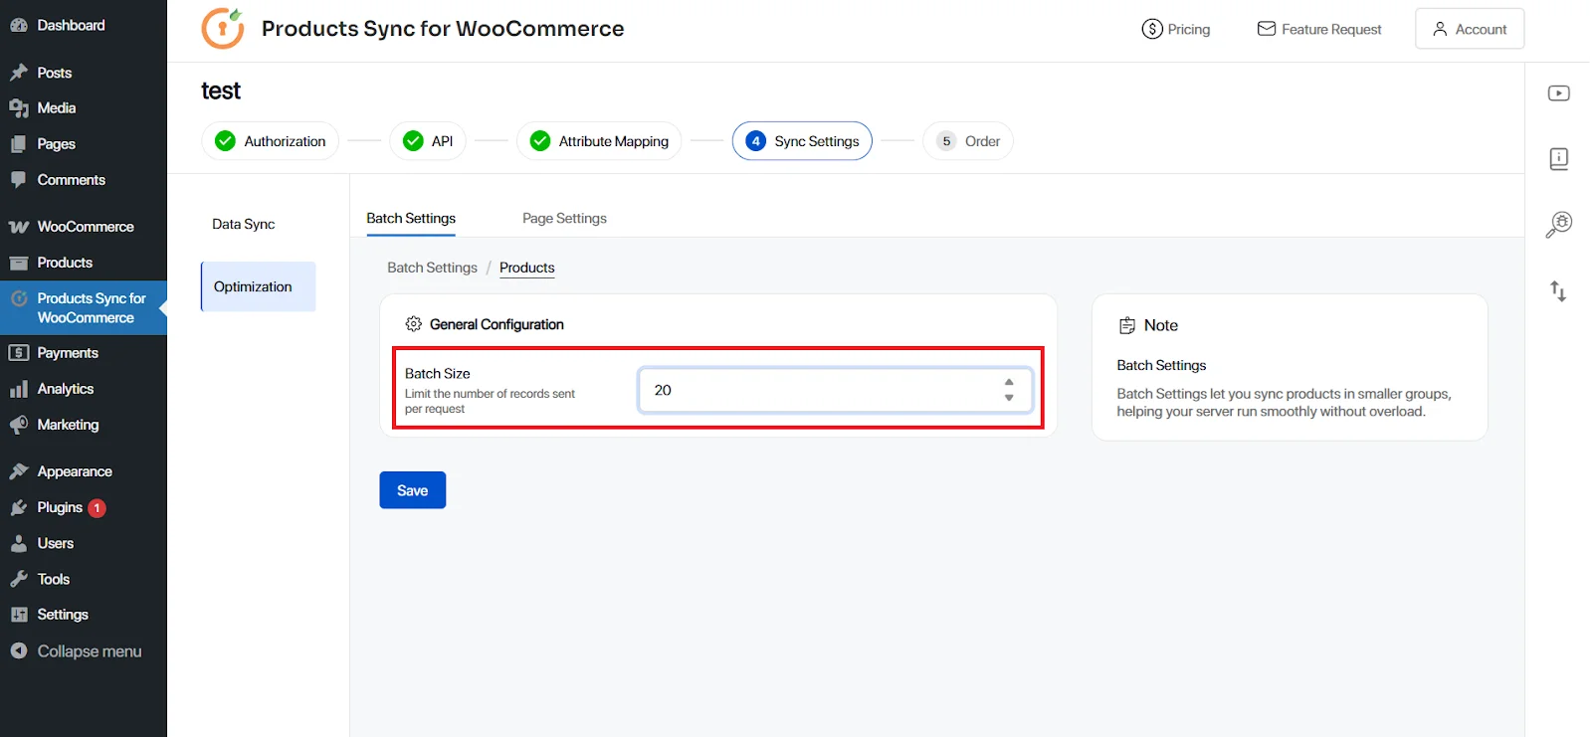Click the Attribute Mapping green checkmark icon
Image resolution: width=1592 pixels, height=737 pixels.
point(540,141)
